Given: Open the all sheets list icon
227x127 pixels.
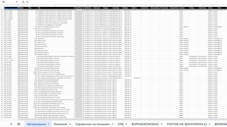Looking at the screenshot, I should 19,124.
